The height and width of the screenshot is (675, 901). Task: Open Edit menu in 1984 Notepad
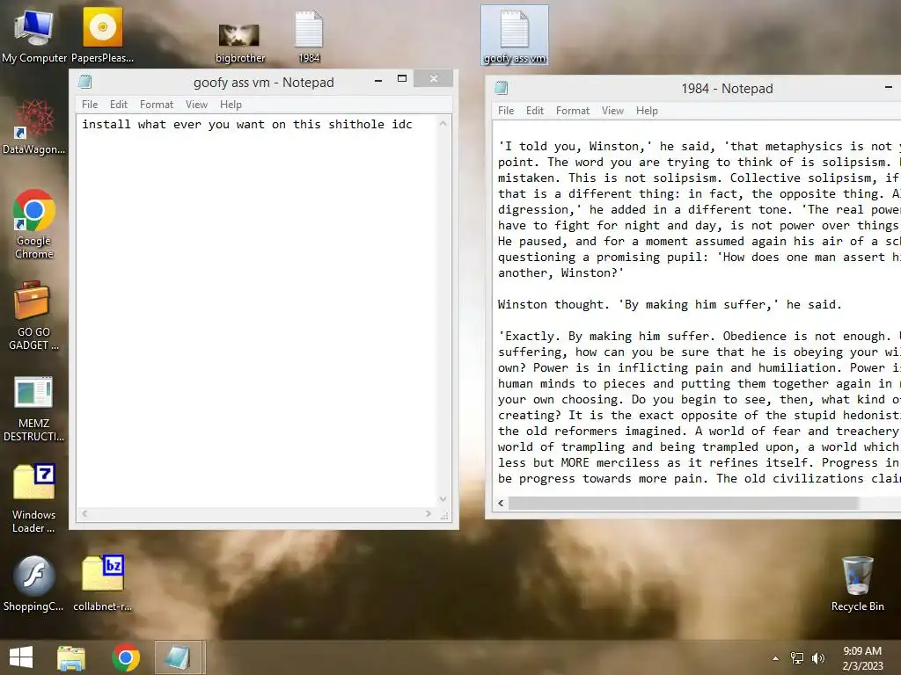[x=535, y=111]
